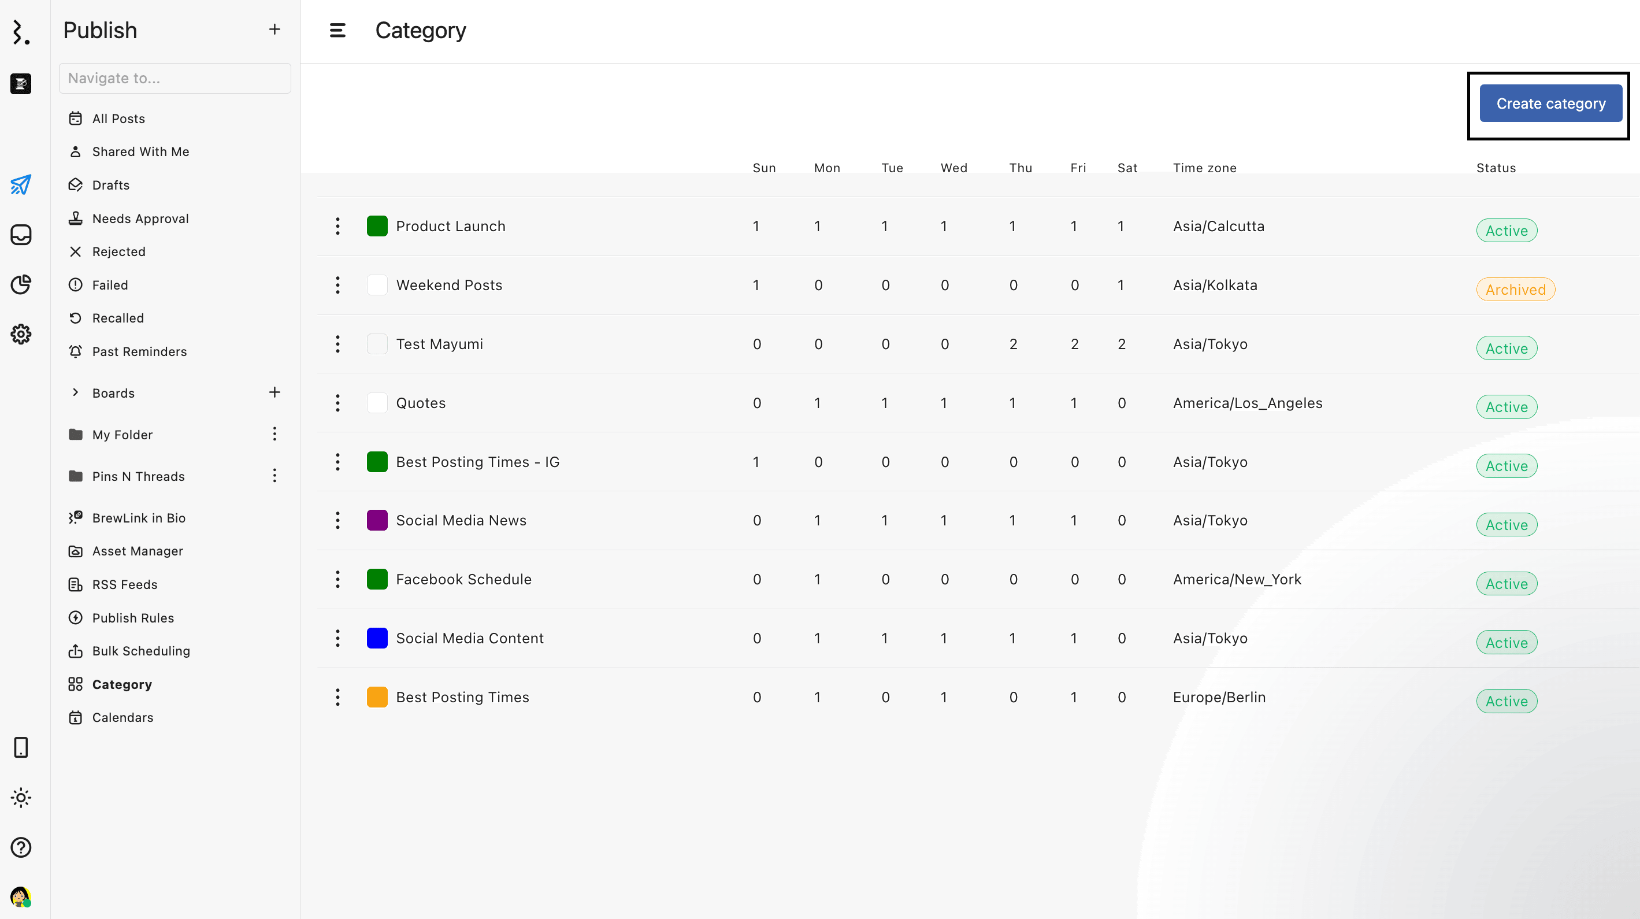Open the settings gear icon in rail
Viewport: 1640px width, 919px height.
(x=20, y=333)
